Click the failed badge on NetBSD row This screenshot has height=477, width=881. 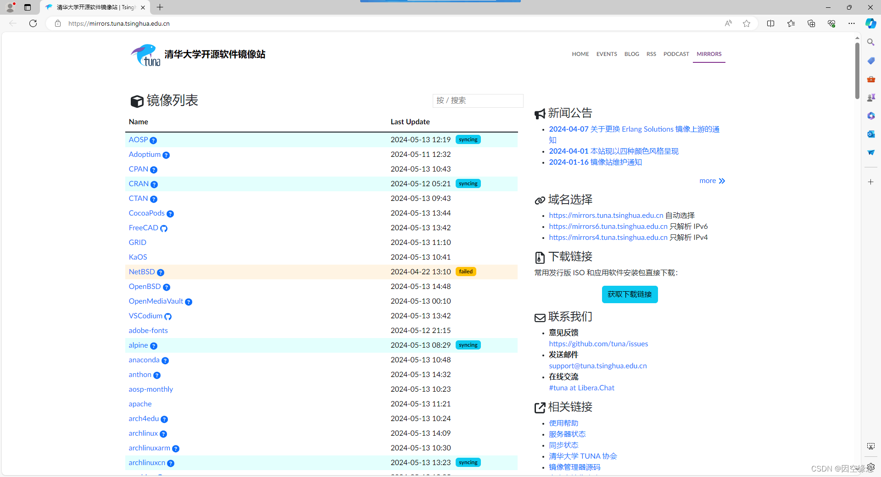[466, 272]
